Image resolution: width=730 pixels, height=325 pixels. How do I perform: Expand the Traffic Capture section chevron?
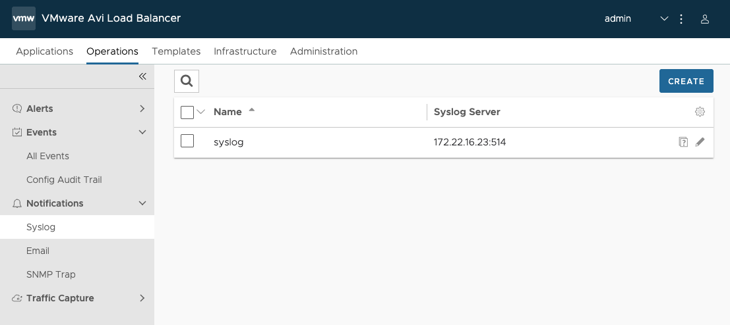pyautogui.click(x=142, y=298)
